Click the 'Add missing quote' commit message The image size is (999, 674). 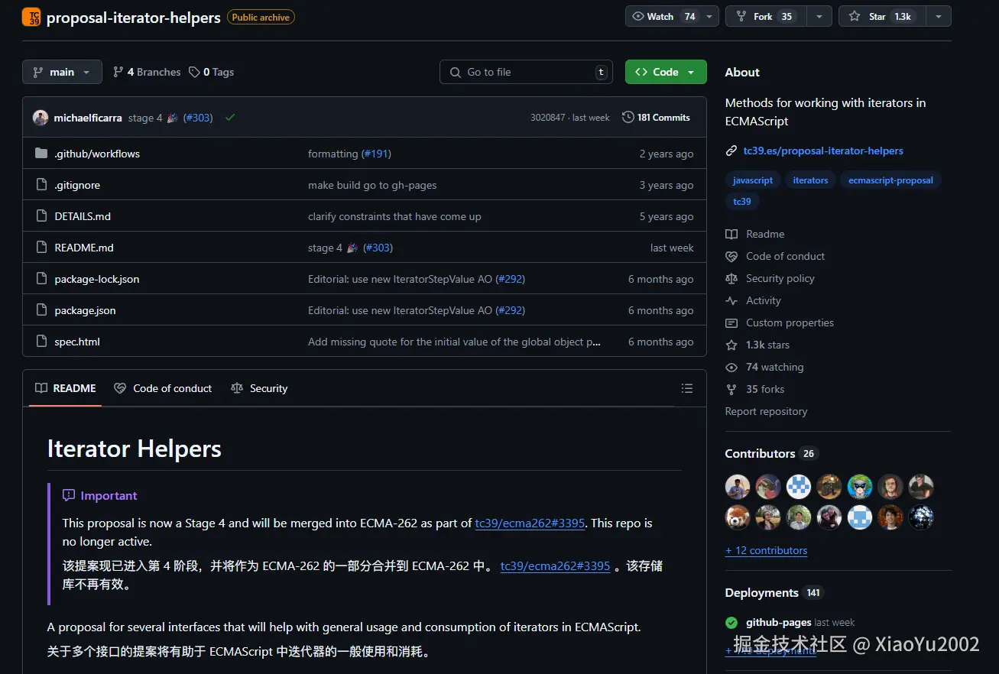[x=454, y=342]
